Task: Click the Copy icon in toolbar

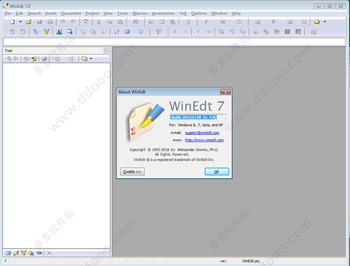Action: (109, 22)
